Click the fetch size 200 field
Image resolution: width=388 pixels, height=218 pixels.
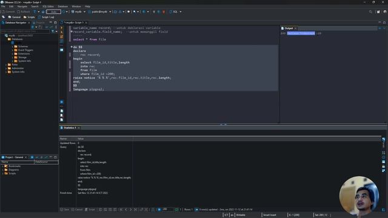(167, 210)
